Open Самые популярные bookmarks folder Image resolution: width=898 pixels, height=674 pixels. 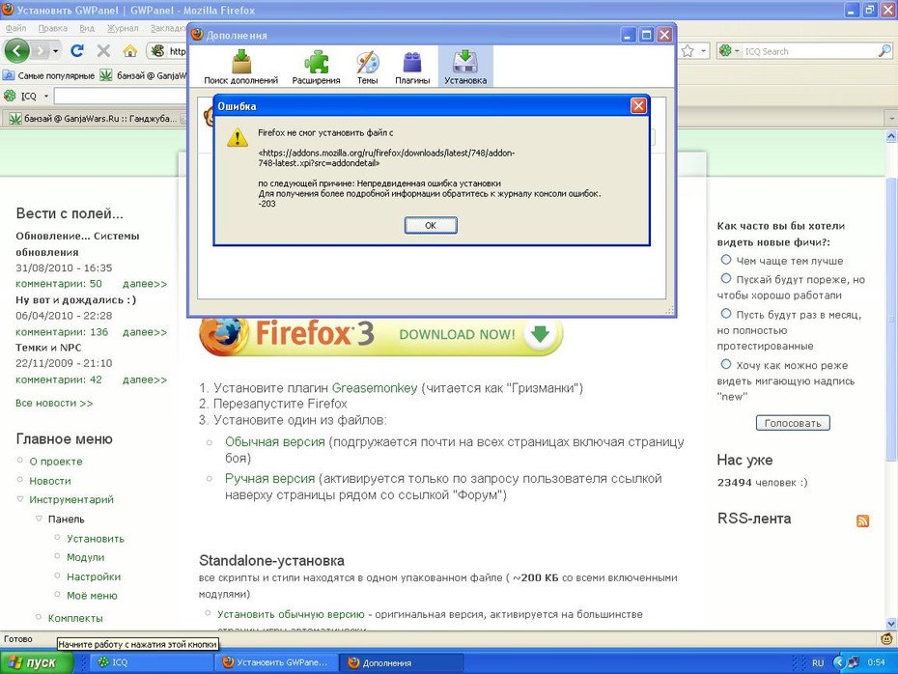click(49, 75)
